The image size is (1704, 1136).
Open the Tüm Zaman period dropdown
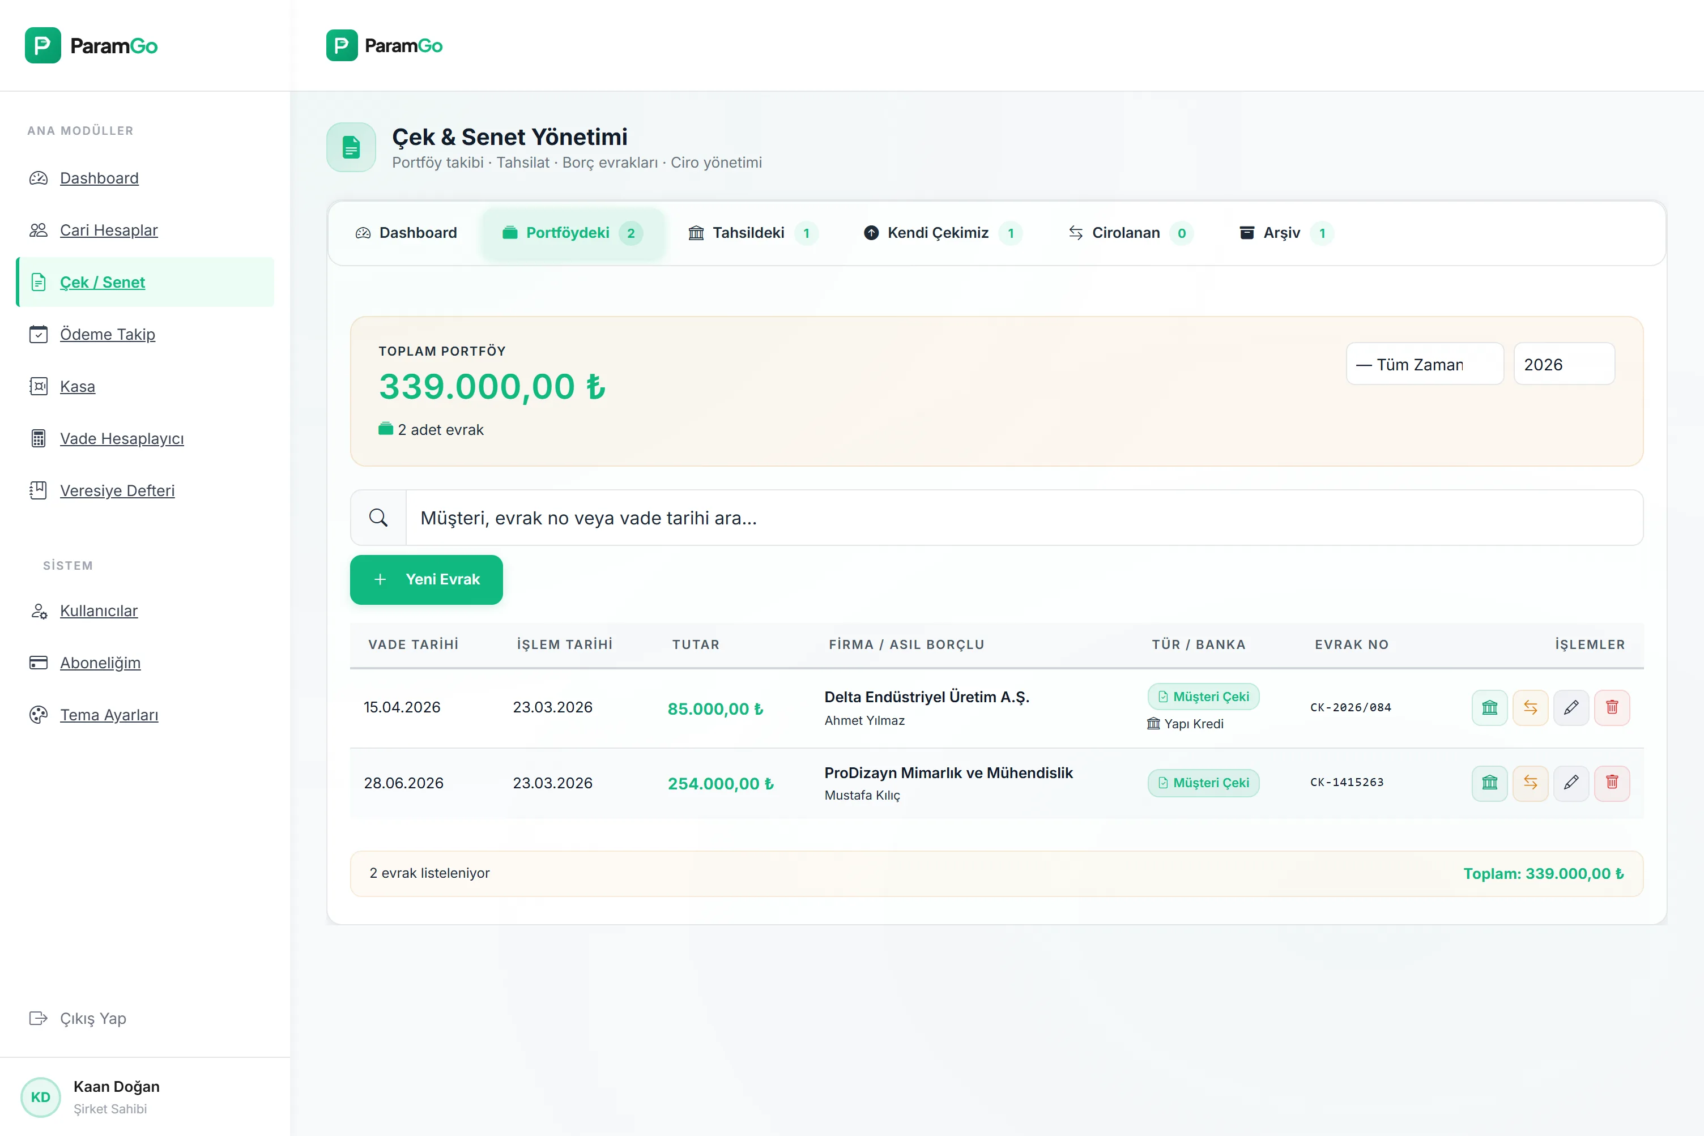point(1424,365)
